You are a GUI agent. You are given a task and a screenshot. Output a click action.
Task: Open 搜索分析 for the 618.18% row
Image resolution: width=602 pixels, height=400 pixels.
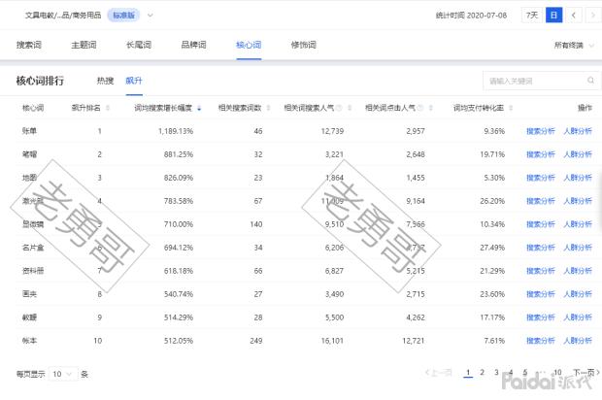tap(541, 271)
